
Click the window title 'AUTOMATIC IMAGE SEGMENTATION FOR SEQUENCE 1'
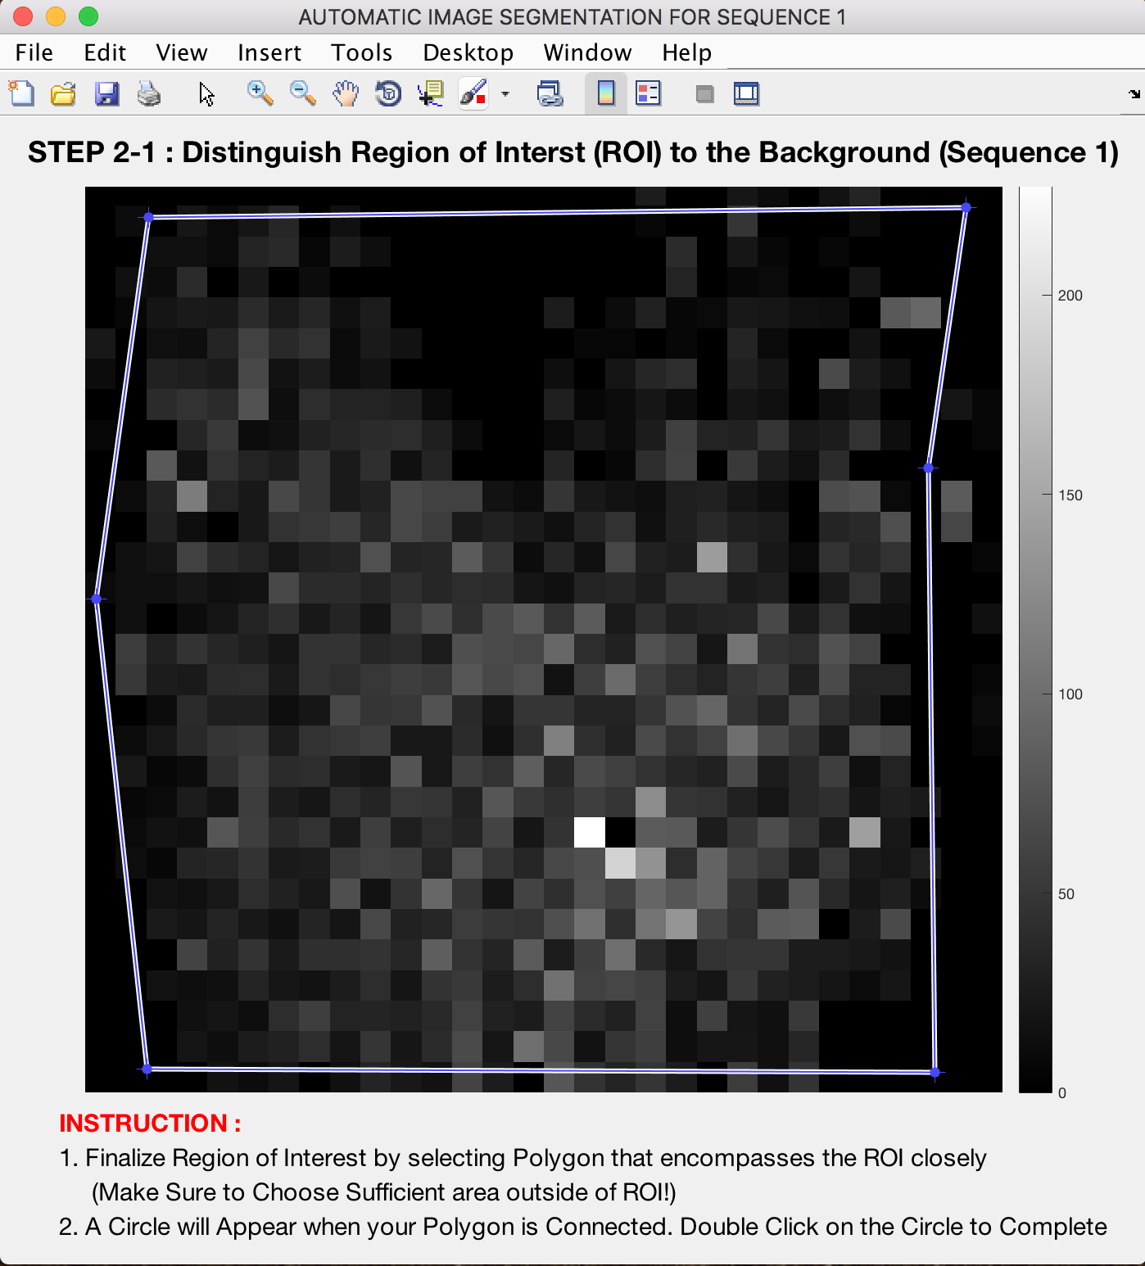(572, 17)
